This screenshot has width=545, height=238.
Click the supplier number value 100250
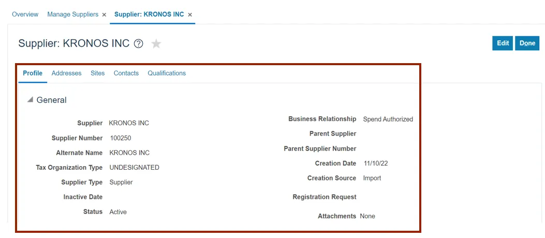(122, 138)
